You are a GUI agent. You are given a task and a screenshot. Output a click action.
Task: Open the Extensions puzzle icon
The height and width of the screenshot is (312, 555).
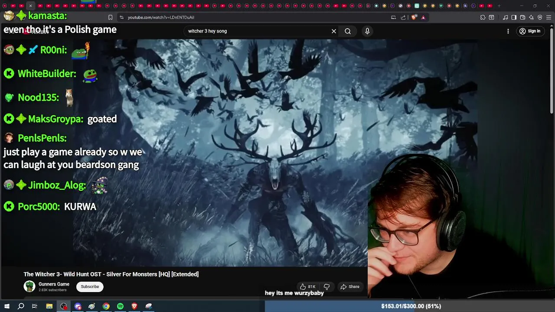pos(483,17)
